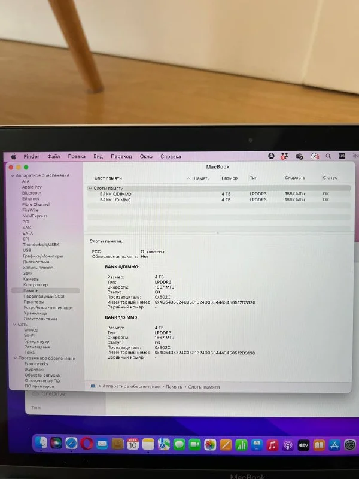Collapse the Аппаратное обеспечение section
This screenshot has width=359, height=479.
click(x=13, y=175)
